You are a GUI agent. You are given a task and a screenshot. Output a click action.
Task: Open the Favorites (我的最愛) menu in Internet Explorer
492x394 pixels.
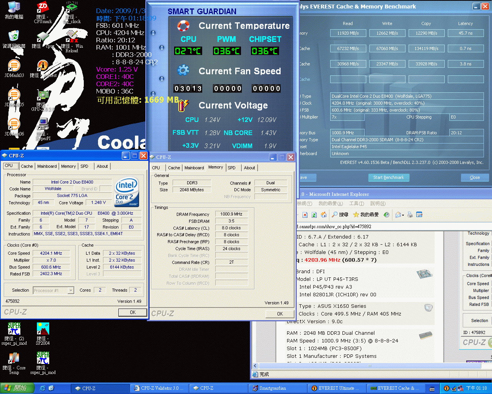click(x=331, y=203)
